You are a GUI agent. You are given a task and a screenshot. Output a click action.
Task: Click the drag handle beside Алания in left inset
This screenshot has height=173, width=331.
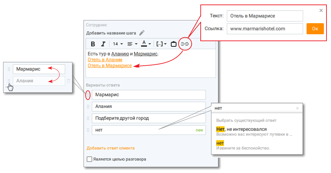(x=9, y=81)
